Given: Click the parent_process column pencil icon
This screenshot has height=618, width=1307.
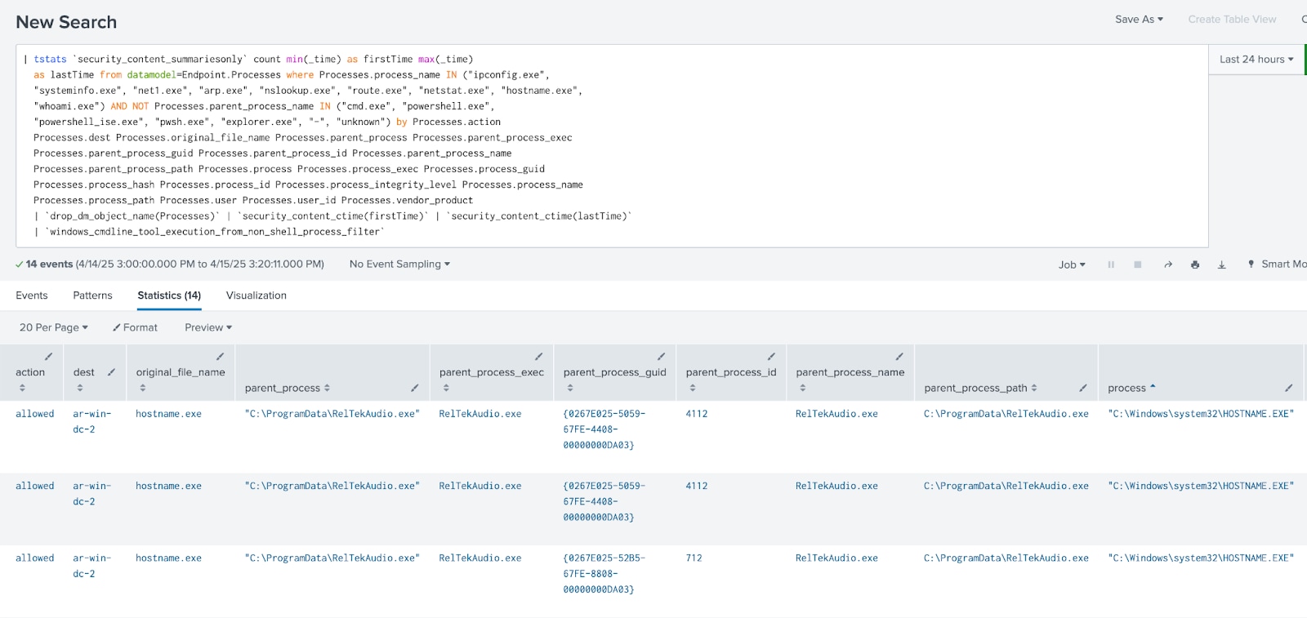Looking at the screenshot, I should coord(414,388).
